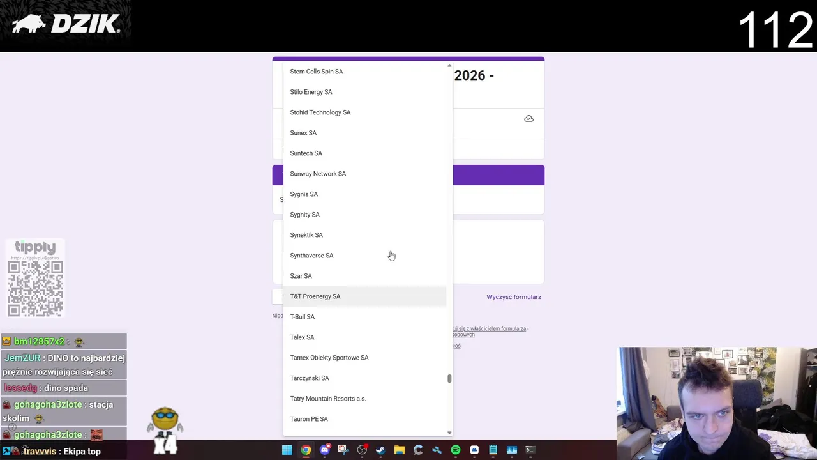Click Wyczyść formularz link
Screen dimensions: 817x460
[514, 297]
